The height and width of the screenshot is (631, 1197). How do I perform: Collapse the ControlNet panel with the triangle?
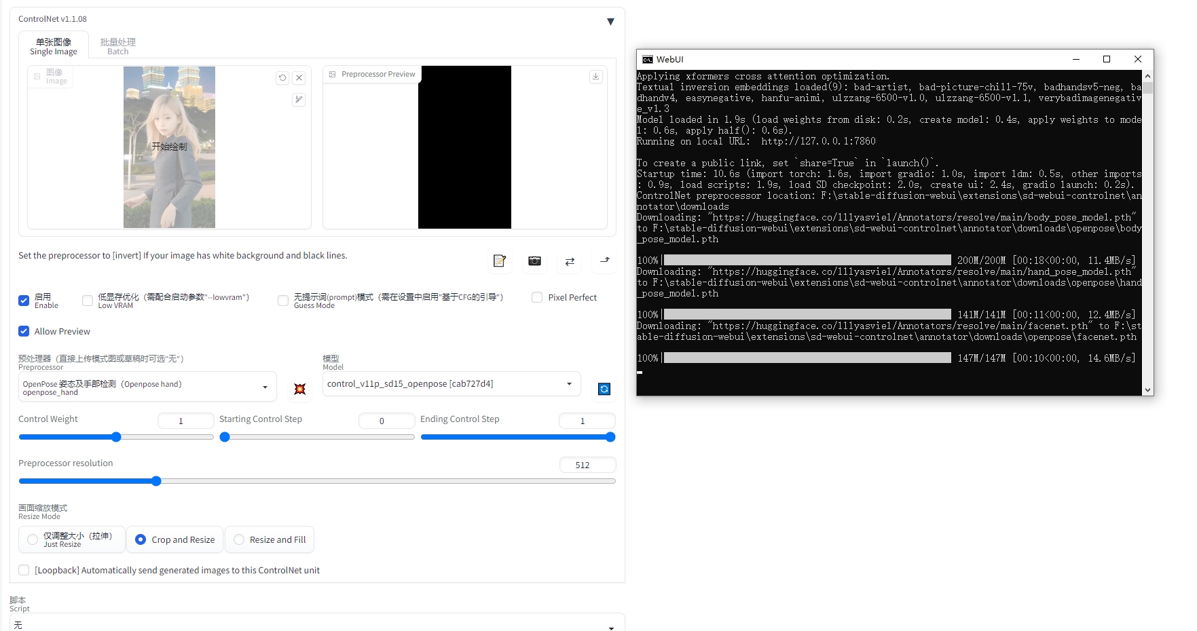point(610,21)
